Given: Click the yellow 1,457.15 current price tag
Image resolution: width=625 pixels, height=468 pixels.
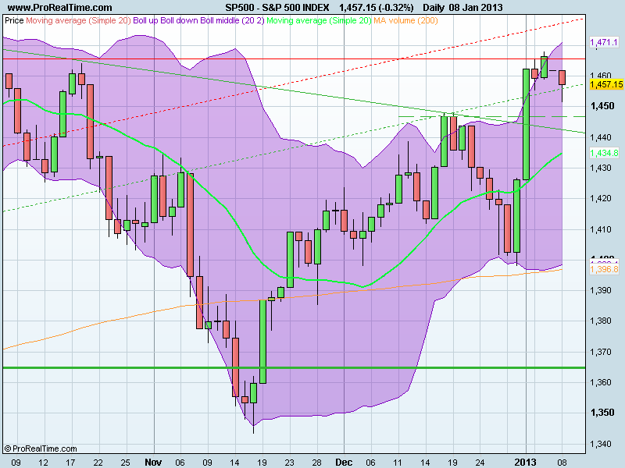Looking at the screenshot, I should coord(606,84).
